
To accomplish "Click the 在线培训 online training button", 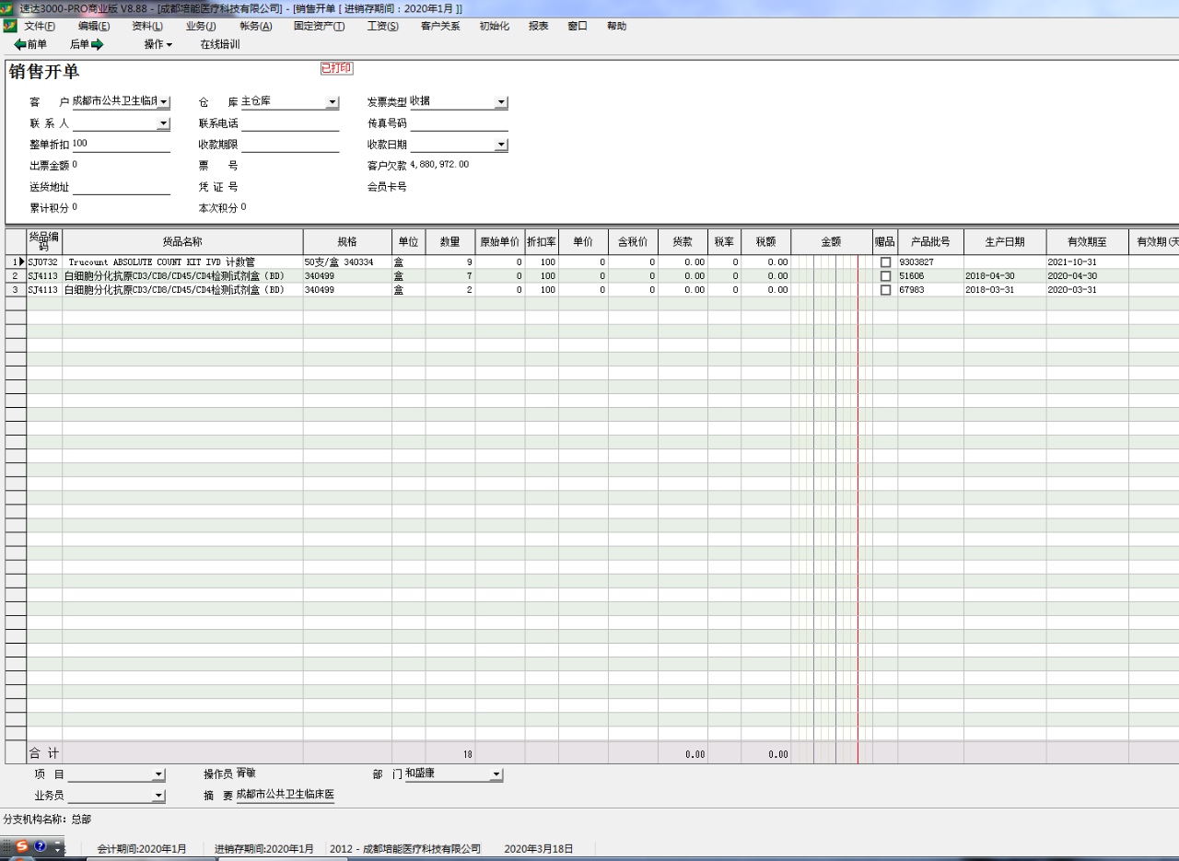I will (x=220, y=44).
